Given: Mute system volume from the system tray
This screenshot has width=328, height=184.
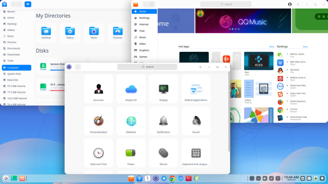Looking at the screenshot, I should [x=264, y=178].
